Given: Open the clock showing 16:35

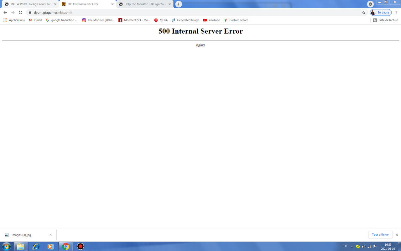Looking at the screenshot, I should 388,246.
